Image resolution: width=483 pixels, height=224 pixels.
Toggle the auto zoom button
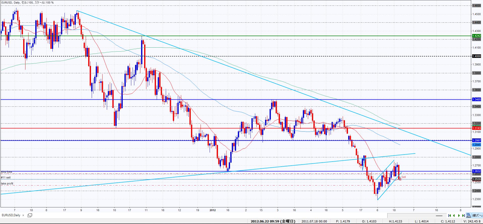[477, 215]
